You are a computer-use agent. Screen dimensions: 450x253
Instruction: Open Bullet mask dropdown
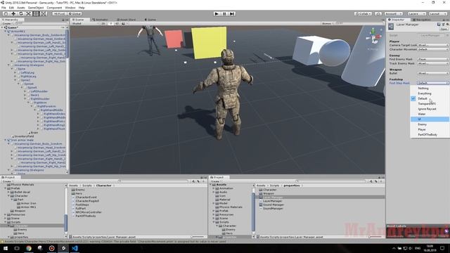pos(433,73)
